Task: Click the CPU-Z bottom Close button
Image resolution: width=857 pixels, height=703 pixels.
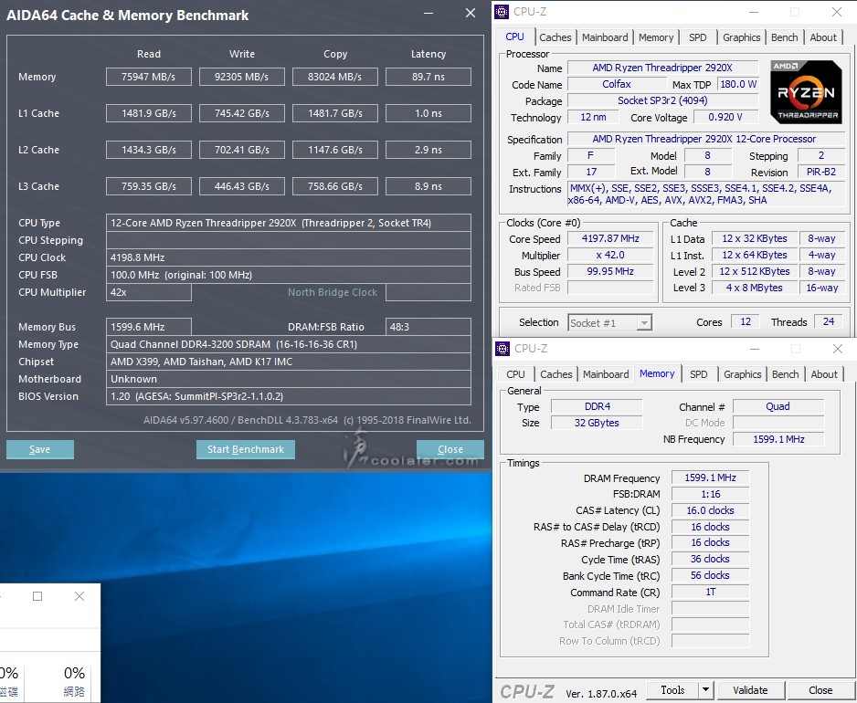Action: pyautogui.click(x=820, y=690)
